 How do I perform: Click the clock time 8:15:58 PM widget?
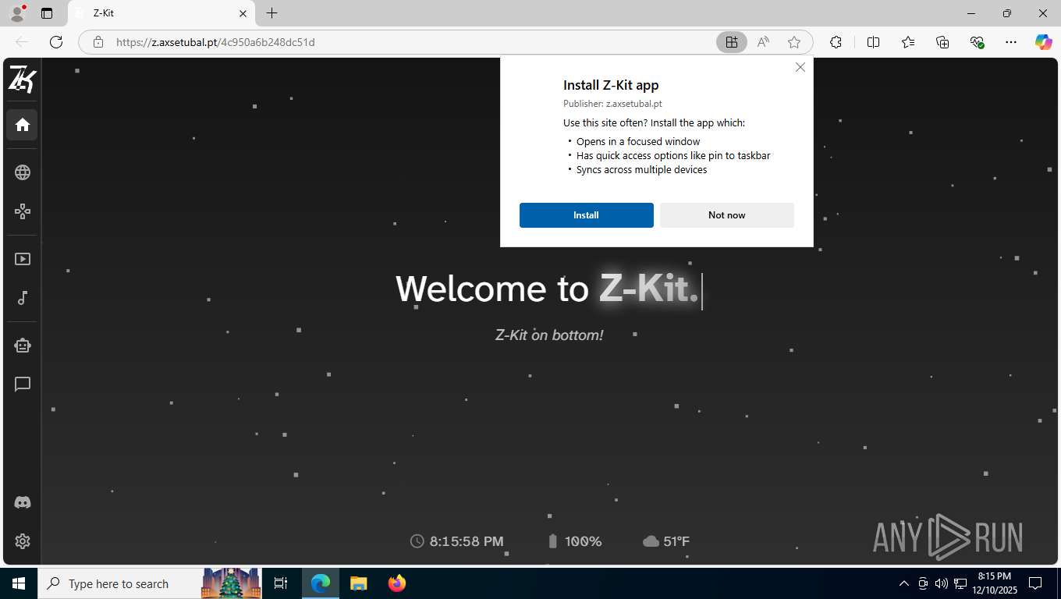click(457, 541)
